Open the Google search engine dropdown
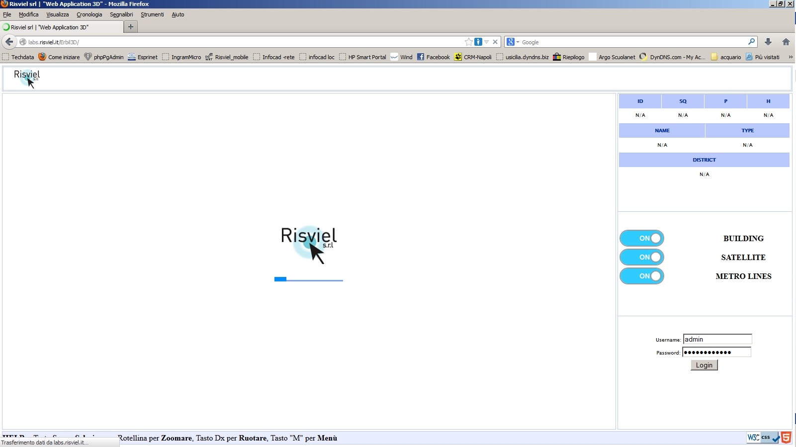This screenshot has width=796, height=447. pyautogui.click(x=512, y=42)
